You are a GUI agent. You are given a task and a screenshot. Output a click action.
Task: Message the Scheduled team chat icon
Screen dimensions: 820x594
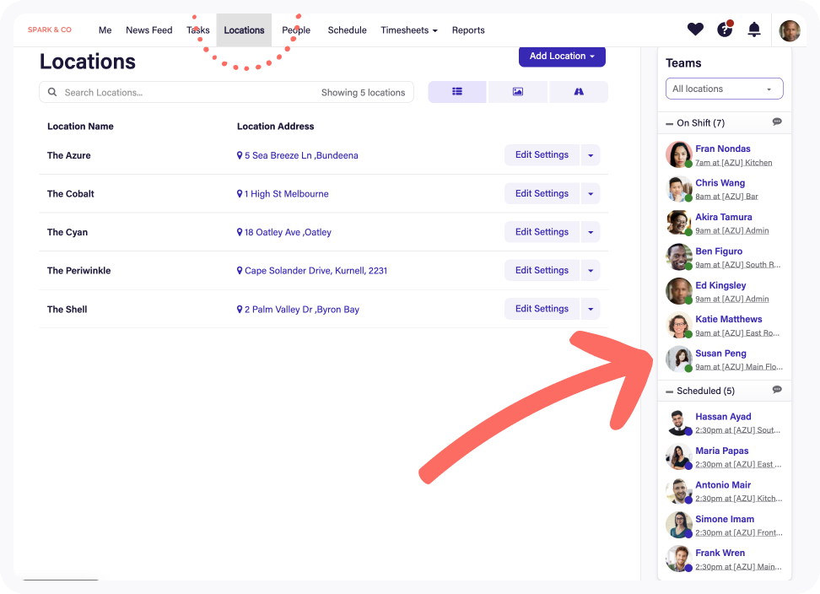pyautogui.click(x=777, y=390)
